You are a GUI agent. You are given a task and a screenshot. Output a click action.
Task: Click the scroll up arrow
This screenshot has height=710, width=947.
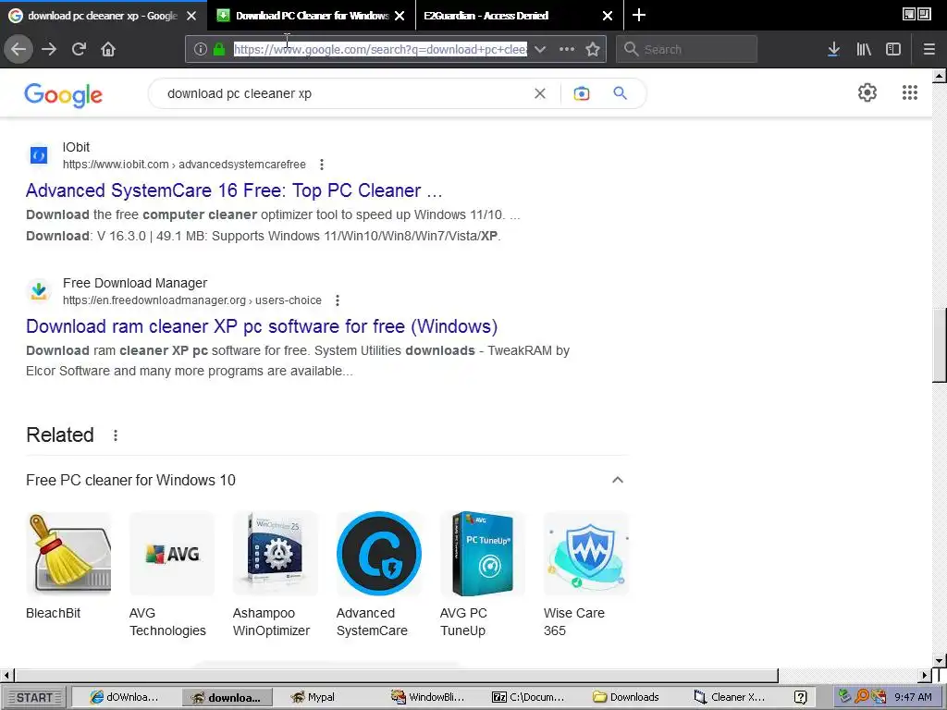coord(940,76)
